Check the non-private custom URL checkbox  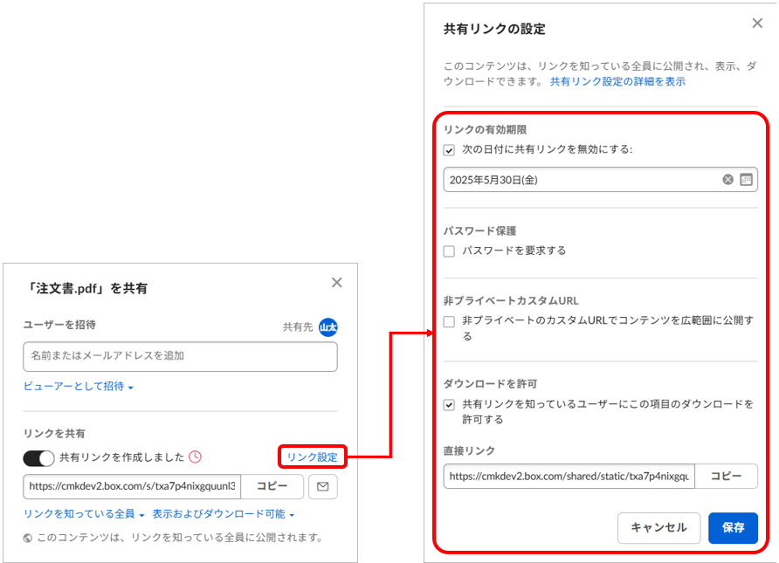pyautogui.click(x=450, y=321)
